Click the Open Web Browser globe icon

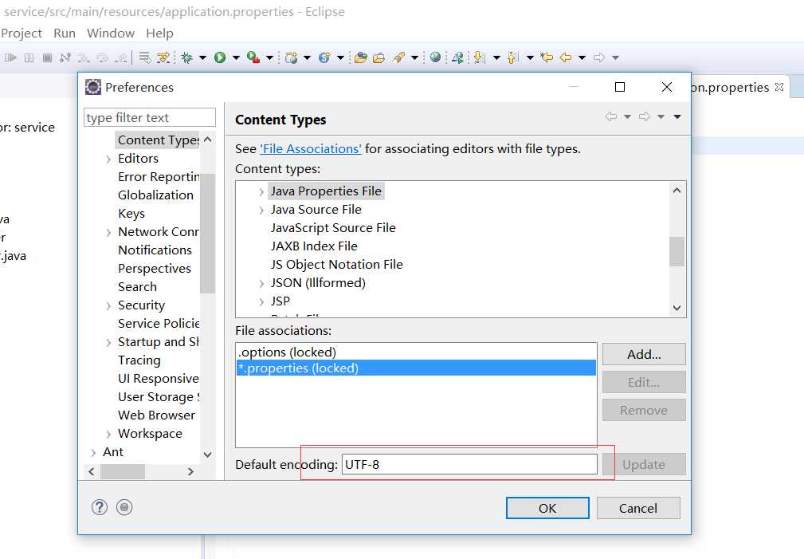[435, 57]
